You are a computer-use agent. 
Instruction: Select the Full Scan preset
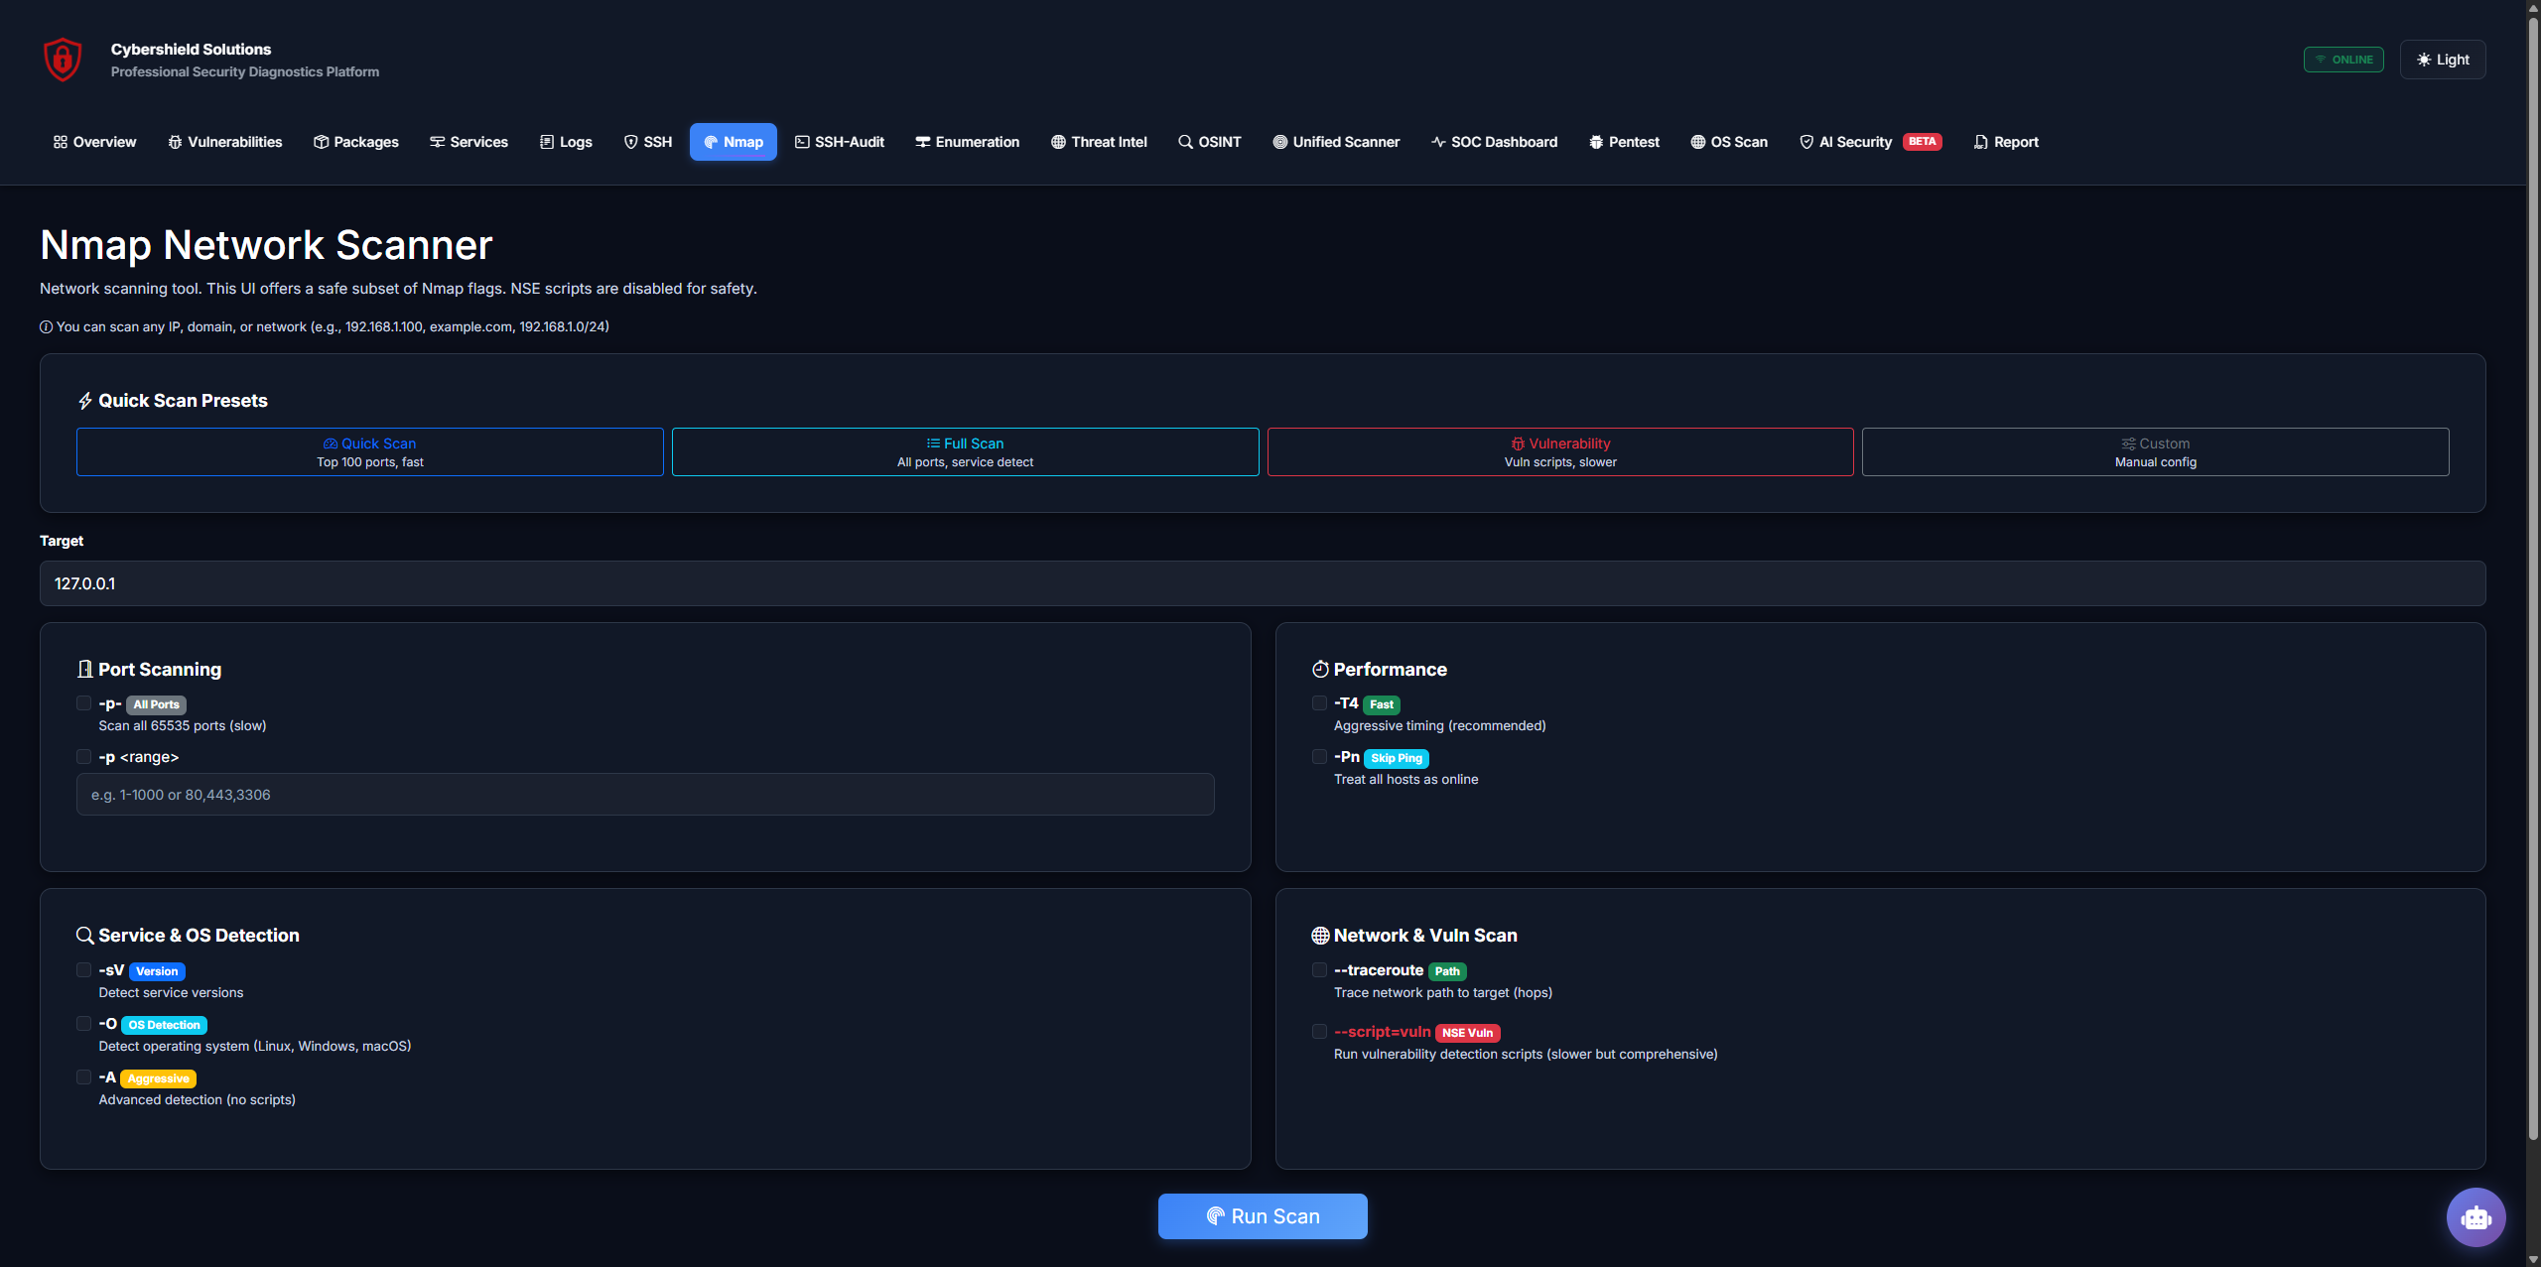point(964,451)
